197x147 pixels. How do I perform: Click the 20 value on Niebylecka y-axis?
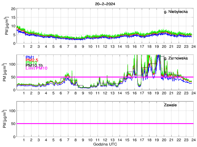coord(13,9)
